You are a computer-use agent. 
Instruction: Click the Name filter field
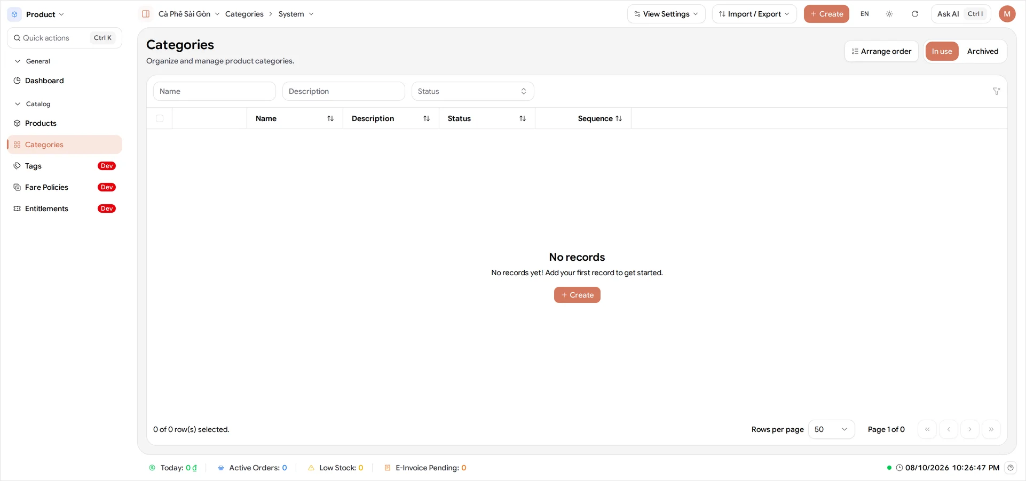tap(214, 91)
